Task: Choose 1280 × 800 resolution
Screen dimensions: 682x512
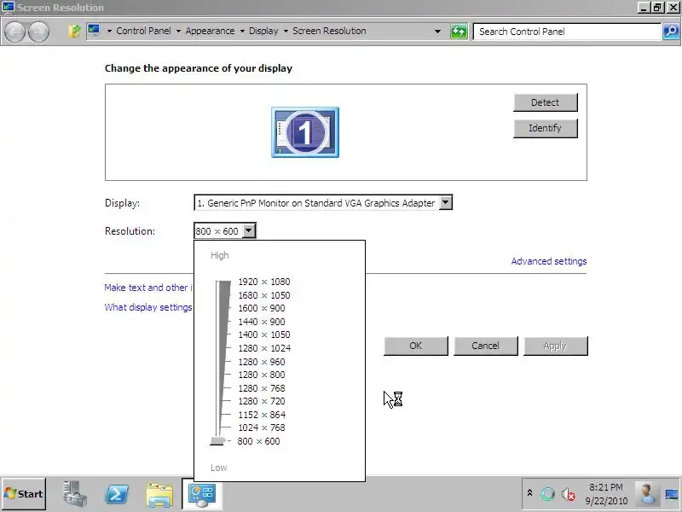Action: click(262, 375)
